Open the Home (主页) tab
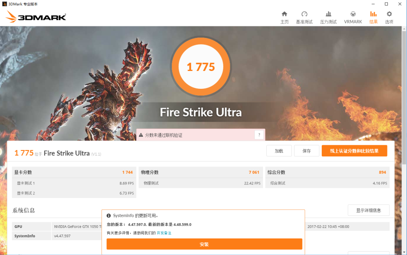Screen dimensions: 407x255 (x=285, y=17)
